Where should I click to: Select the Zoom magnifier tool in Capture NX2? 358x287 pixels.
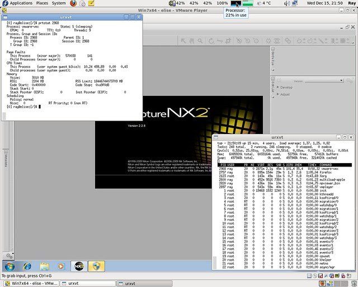(200, 41)
